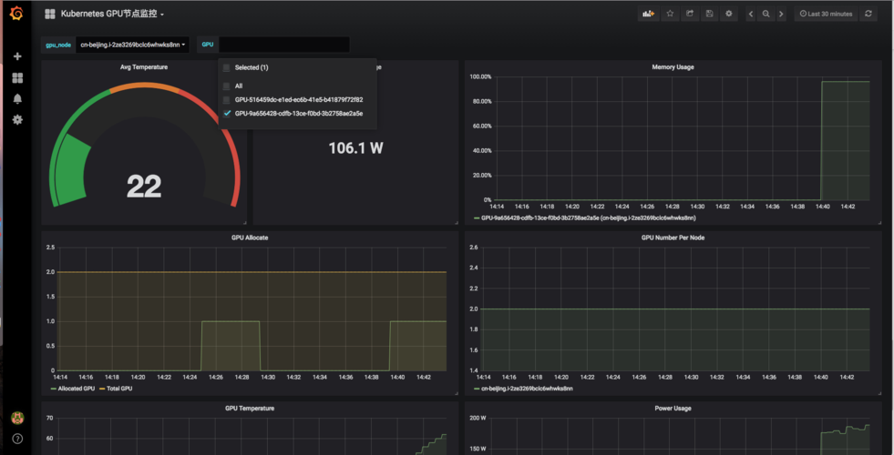The width and height of the screenshot is (894, 455).
Task: Shift time range backward with left arrow
Action: tap(751, 15)
